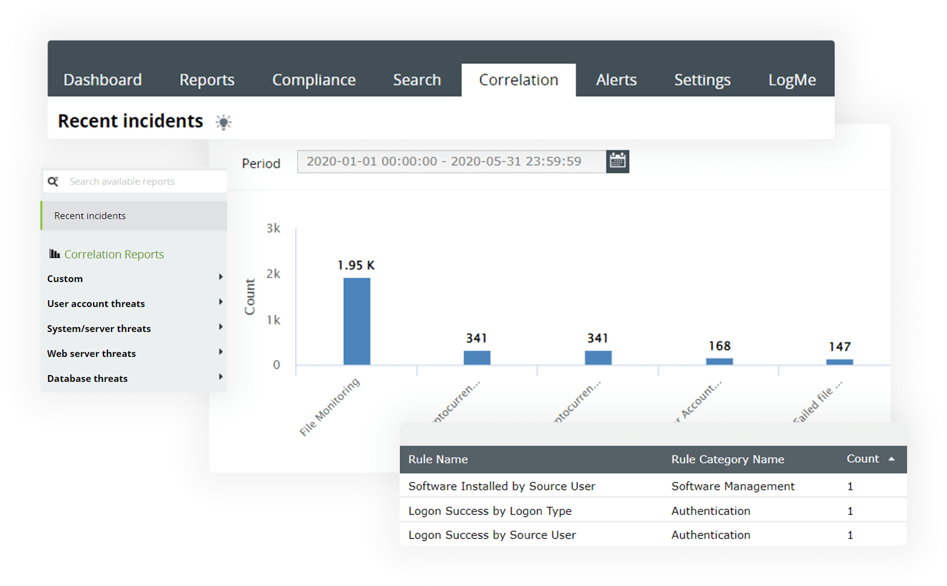Sort by Count using the arrow icon
This screenshot has height=586, width=947.
[x=891, y=459]
